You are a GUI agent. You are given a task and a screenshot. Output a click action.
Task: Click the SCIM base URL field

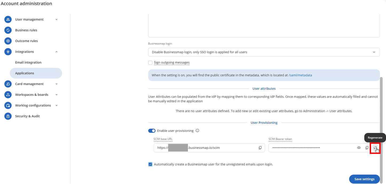[209, 148]
